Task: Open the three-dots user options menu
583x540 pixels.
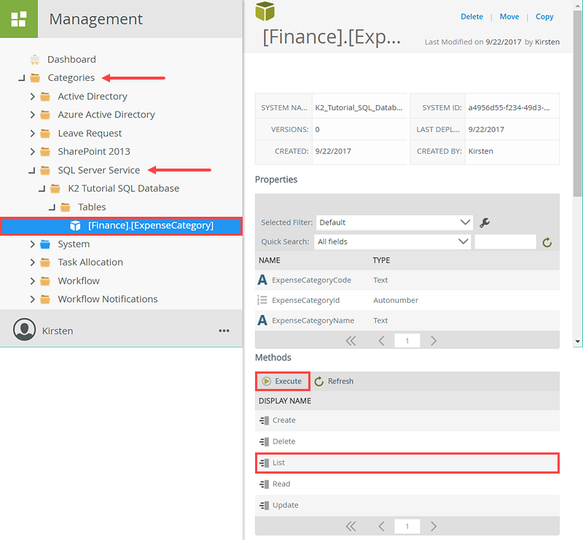Action: [224, 331]
